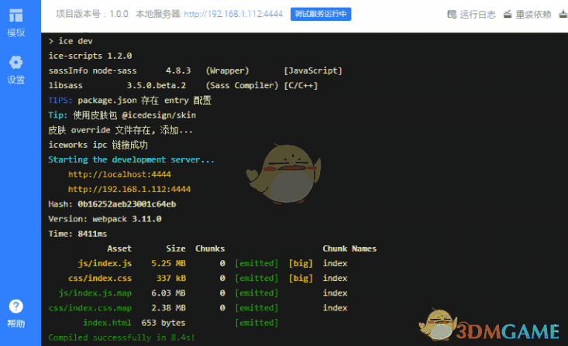The width and height of the screenshot is (568, 346).
Task: Click the 运行日志 run log icon
Action: click(x=452, y=14)
